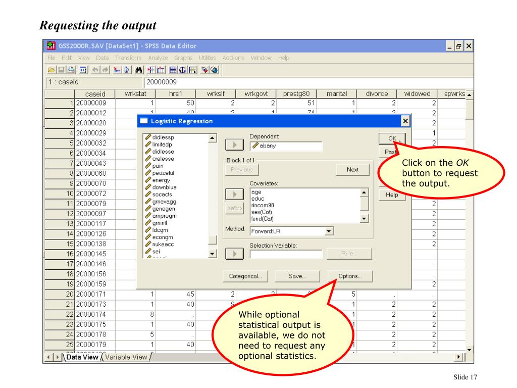Click the Open File toolbar icon
This screenshot has width=517, height=388.
(51, 70)
